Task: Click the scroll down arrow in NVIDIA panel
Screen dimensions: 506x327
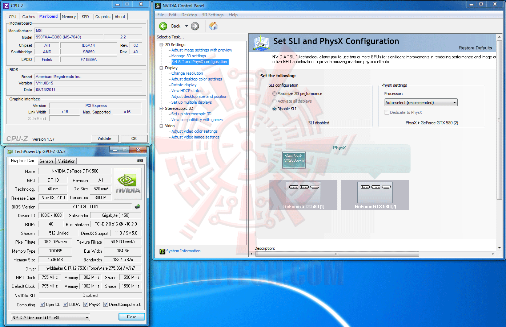Action: click(499, 248)
